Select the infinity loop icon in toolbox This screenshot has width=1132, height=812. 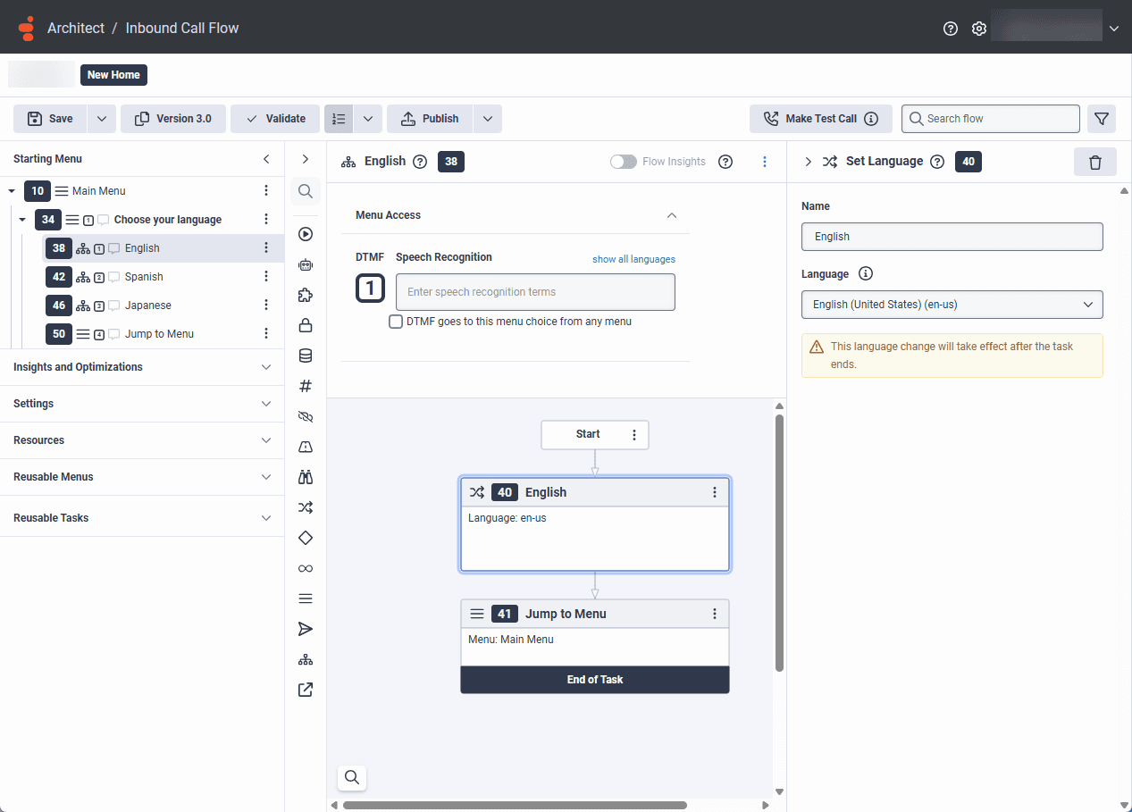click(306, 568)
